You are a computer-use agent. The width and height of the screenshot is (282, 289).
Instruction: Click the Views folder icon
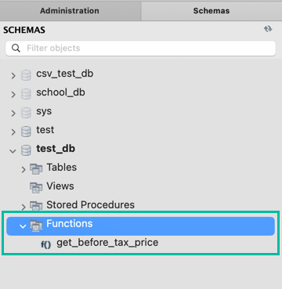[x=36, y=188]
